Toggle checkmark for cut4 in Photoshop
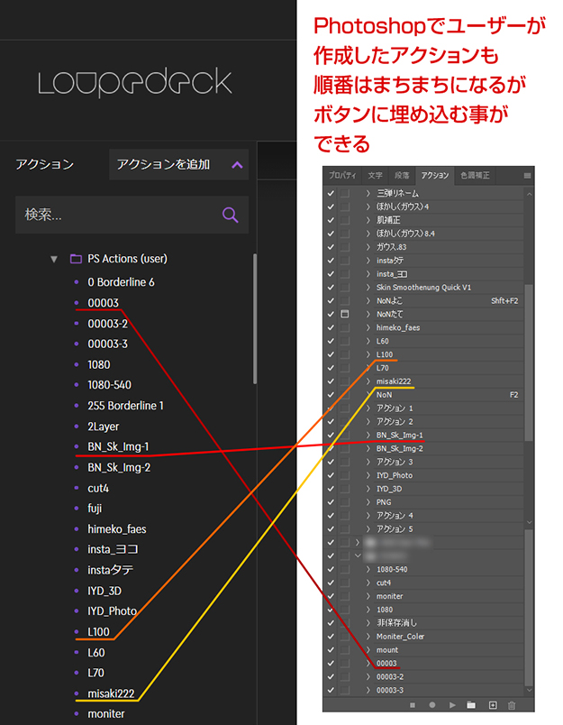The width and height of the screenshot is (563, 725). tap(331, 583)
